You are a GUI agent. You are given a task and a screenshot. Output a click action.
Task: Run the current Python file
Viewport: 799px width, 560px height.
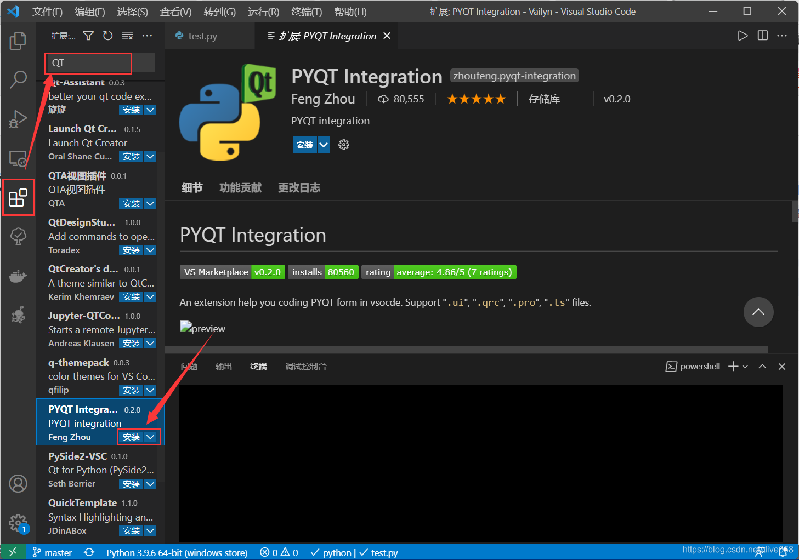click(x=743, y=35)
